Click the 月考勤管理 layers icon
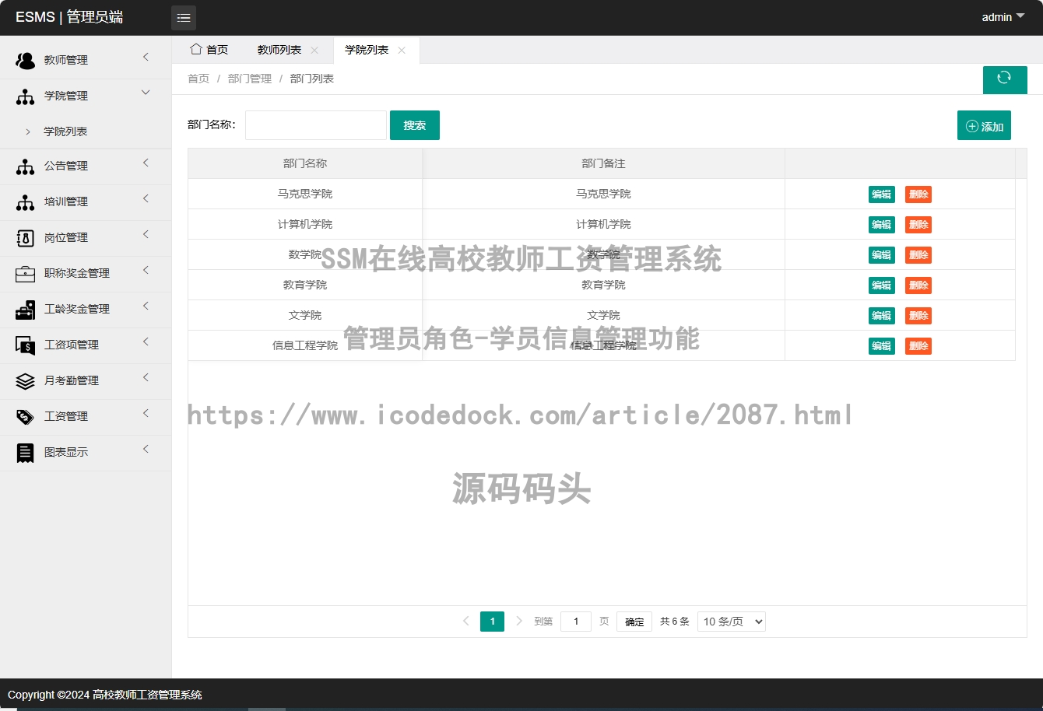 (x=25, y=381)
